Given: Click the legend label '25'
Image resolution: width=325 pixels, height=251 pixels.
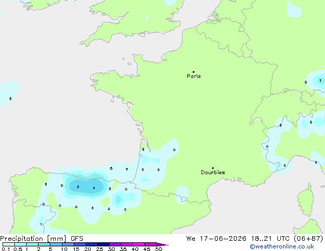Looking at the screenshot, I should coord(99,249).
